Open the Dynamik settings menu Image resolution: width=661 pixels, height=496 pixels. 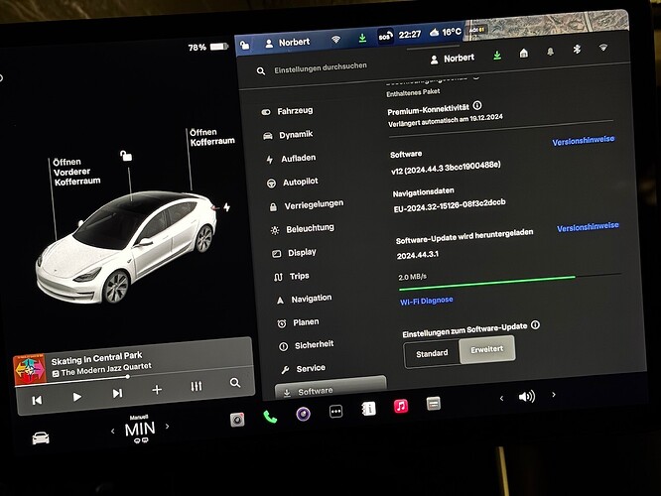click(289, 135)
